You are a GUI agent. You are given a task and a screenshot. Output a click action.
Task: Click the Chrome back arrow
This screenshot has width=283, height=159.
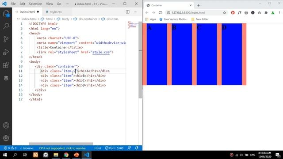(147, 13)
